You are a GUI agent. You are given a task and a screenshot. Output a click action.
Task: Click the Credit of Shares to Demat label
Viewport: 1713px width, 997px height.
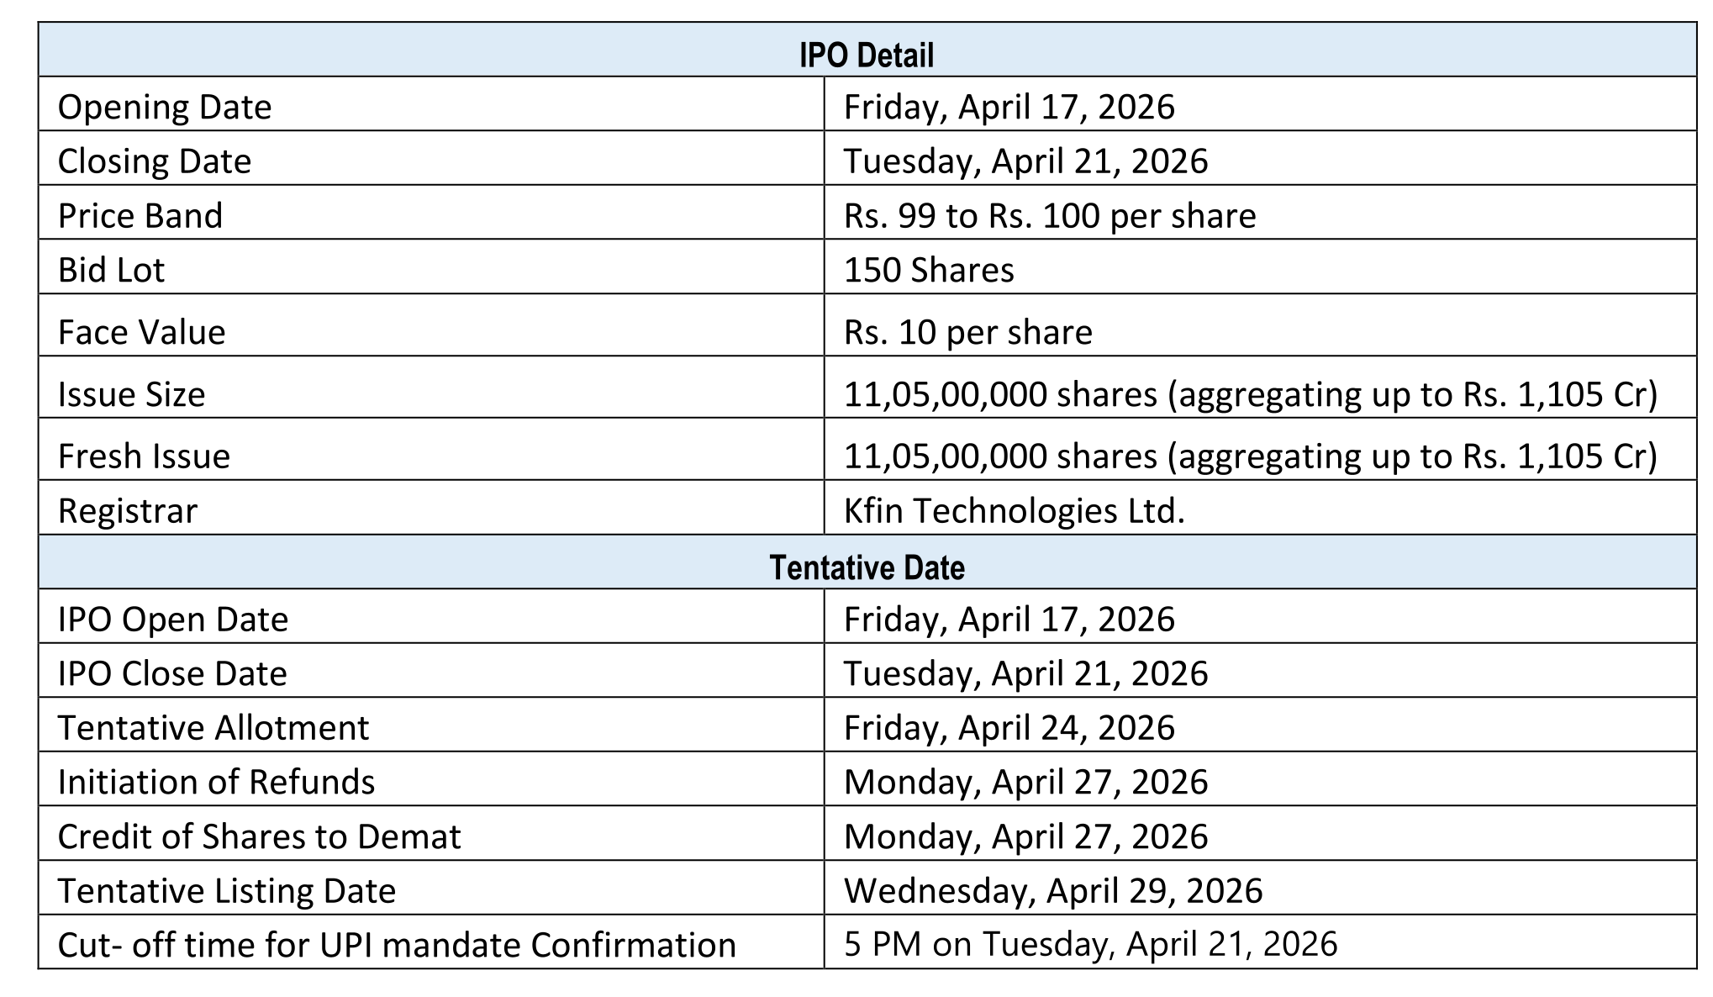pyautogui.click(x=259, y=836)
